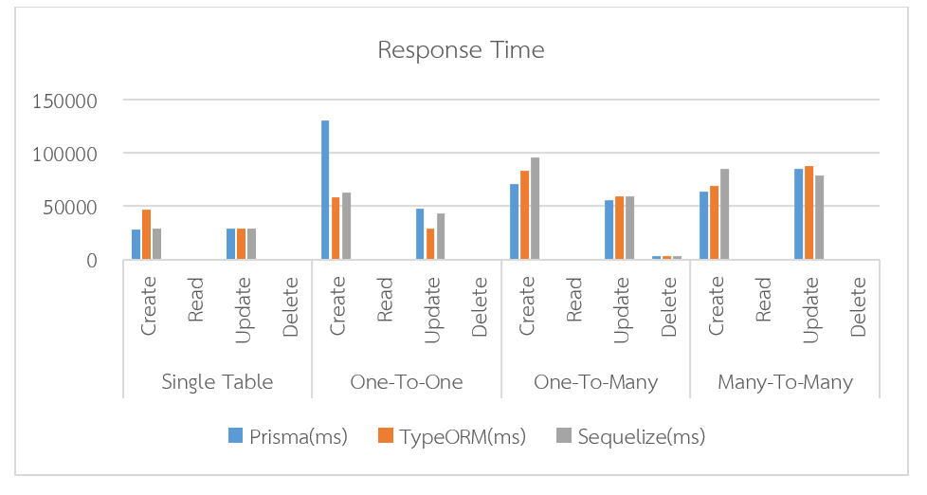
Task: Click the "One-To-One" group label
Action: 406,383
